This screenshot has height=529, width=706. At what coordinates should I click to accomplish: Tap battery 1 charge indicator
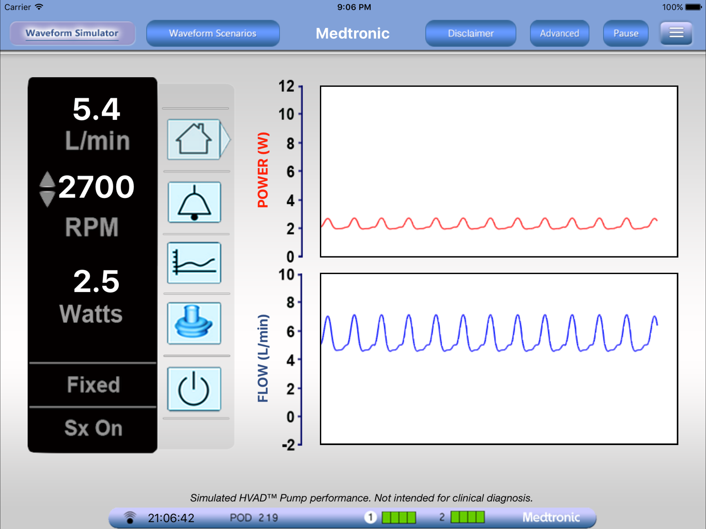tap(399, 517)
